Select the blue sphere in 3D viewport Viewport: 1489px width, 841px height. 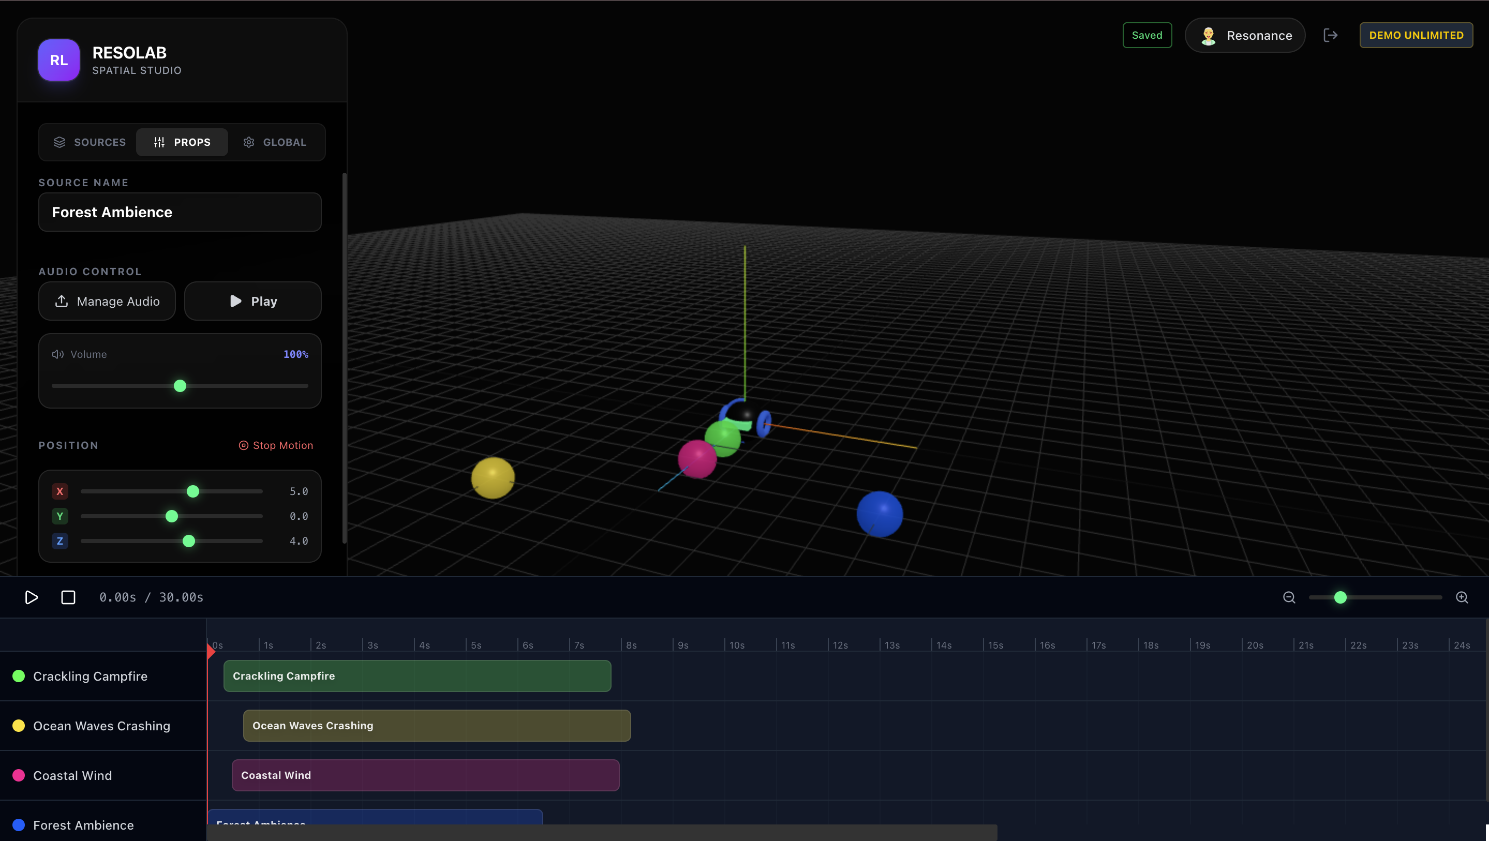pyautogui.click(x=879, y=514)
